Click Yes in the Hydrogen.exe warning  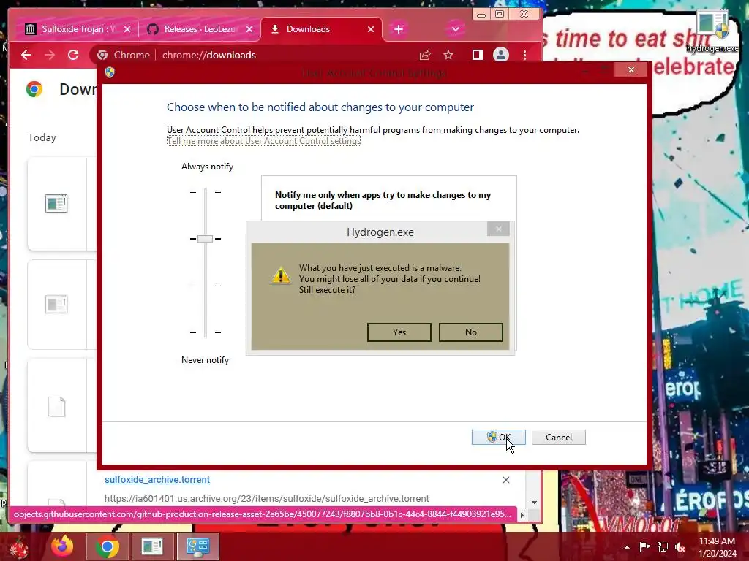coord(399,332)
